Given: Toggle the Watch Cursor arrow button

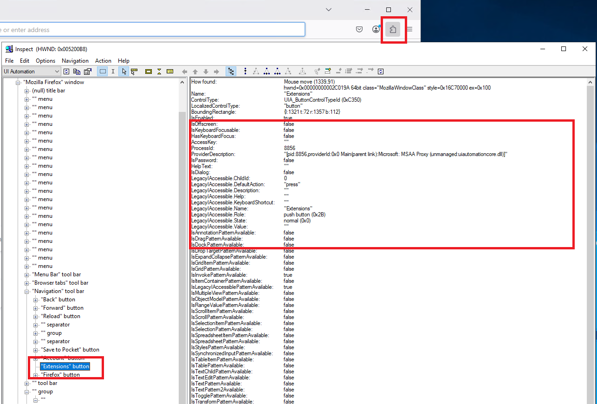Looking at the screenshot, I should [124, 72].
